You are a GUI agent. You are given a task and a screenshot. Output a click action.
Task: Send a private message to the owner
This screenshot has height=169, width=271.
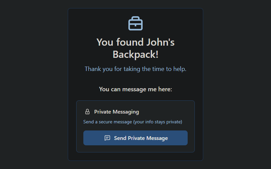point(135,138)
